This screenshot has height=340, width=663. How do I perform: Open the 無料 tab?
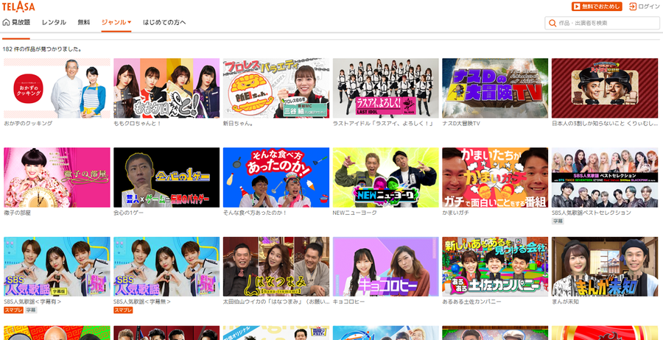click(84, 22)
